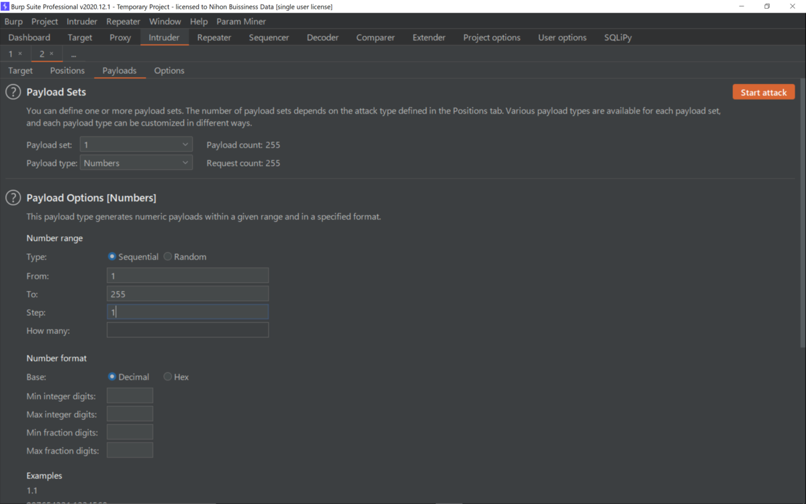Switch to the Decoder tab

point(322,38)
